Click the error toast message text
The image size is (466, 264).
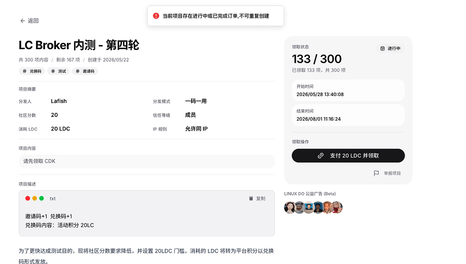[216, 16]
